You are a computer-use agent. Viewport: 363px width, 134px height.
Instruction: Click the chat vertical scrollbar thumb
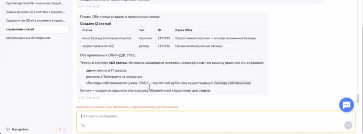click(x=358, y=99)
